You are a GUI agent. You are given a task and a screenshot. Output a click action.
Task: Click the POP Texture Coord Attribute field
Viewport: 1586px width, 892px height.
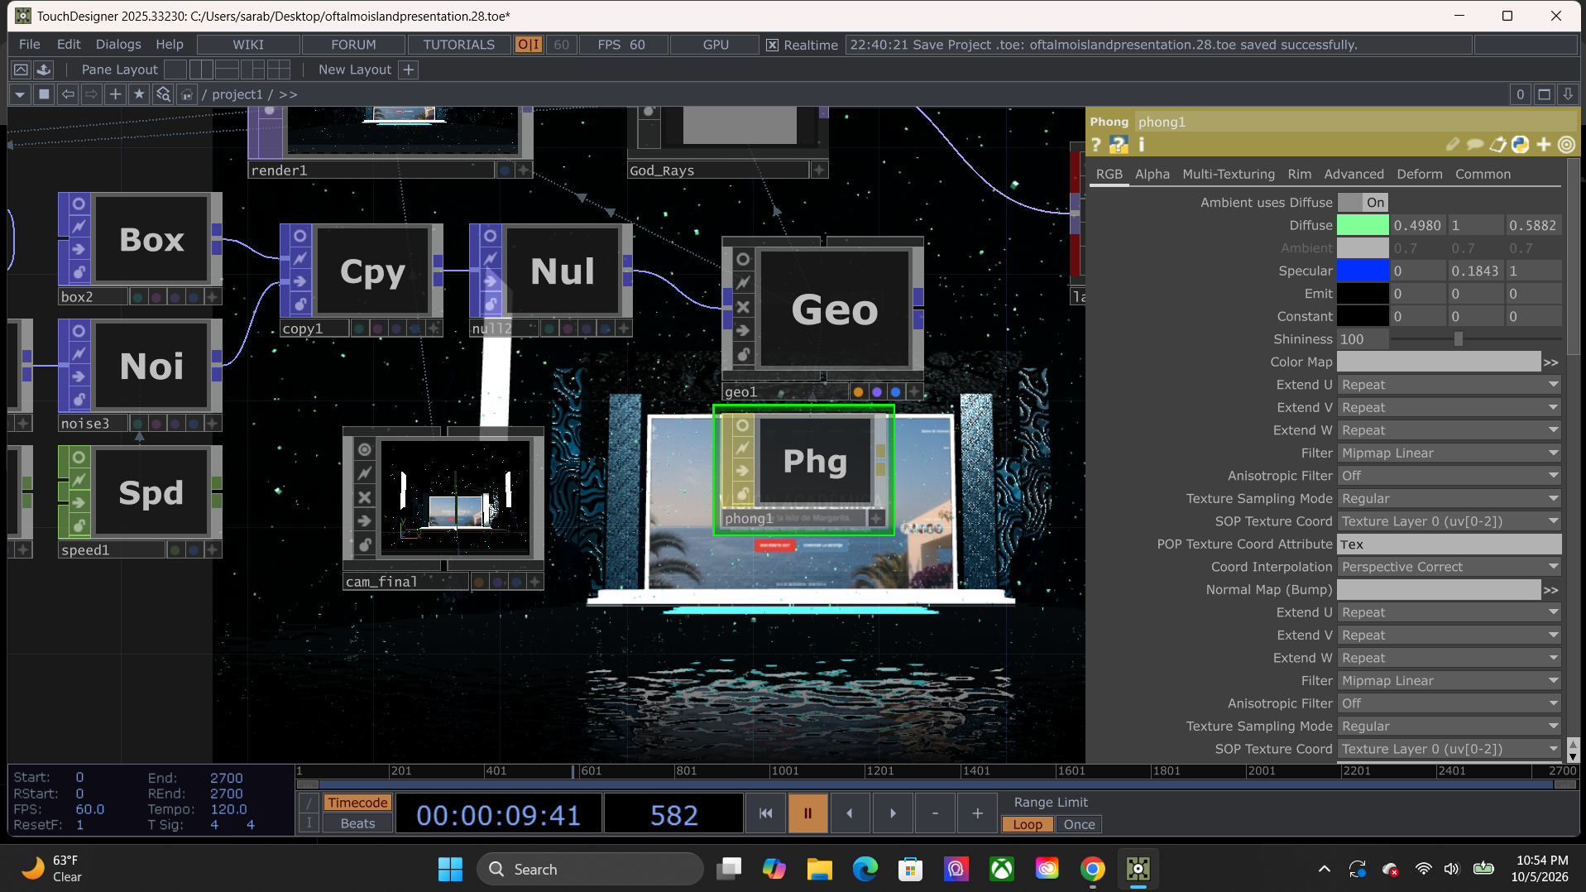click(x=1449, y=544)
